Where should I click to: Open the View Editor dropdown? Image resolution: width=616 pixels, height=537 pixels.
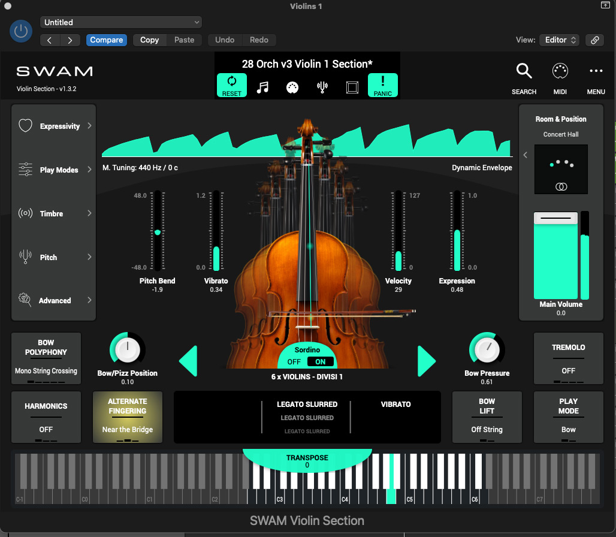(560, 40)
